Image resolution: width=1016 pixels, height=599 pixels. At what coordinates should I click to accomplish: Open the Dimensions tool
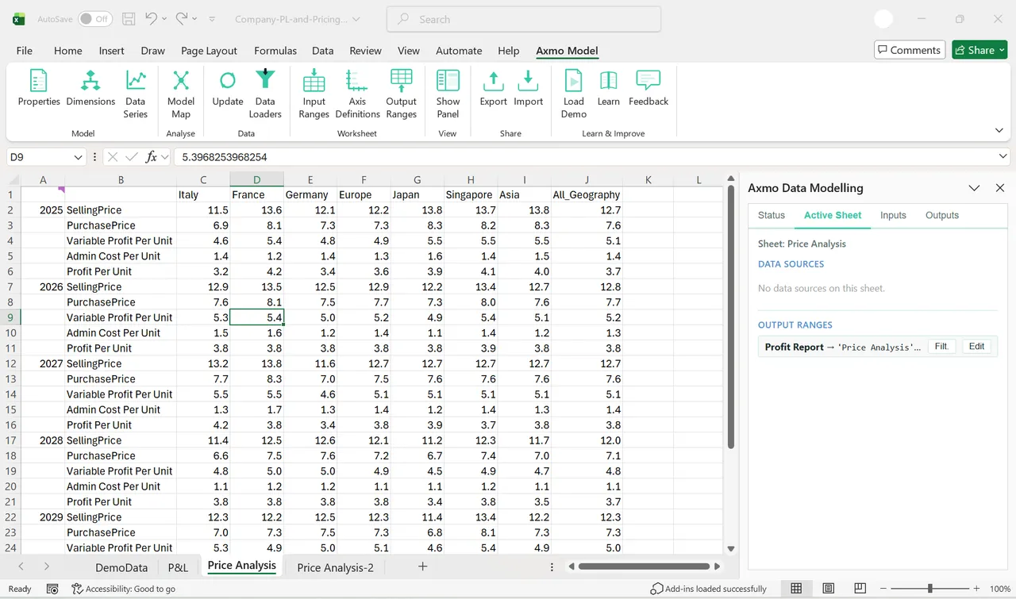90,88
